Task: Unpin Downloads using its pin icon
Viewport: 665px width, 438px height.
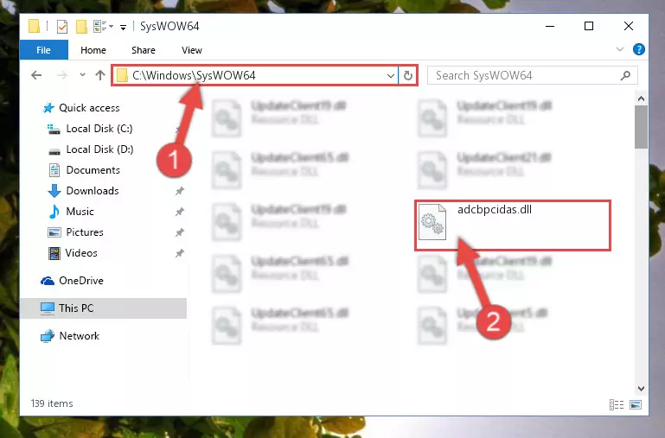Action: 179,192
